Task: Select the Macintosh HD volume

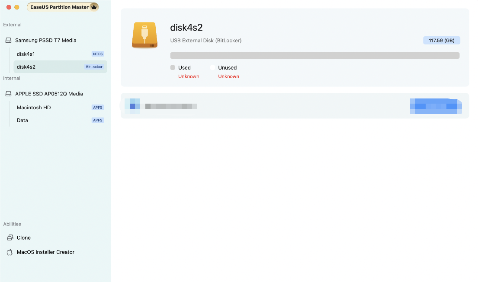Action: [60, 108]
